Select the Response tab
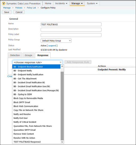 [x=43, y=55]
